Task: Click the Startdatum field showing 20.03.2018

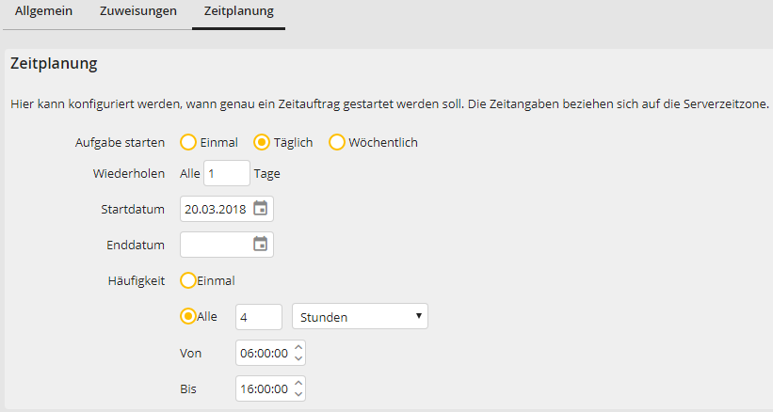Action: tap(216, 209)
